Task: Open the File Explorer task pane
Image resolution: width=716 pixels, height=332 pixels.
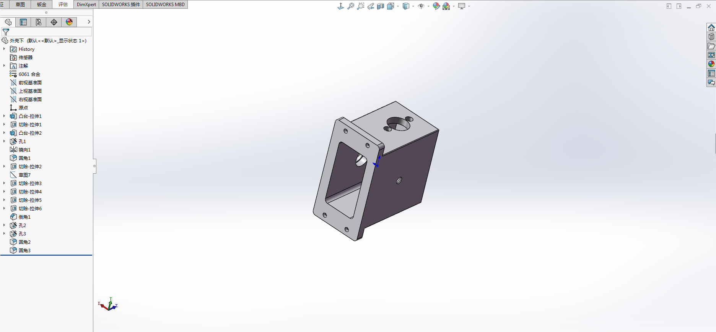Action: click(x=711, y=46)
